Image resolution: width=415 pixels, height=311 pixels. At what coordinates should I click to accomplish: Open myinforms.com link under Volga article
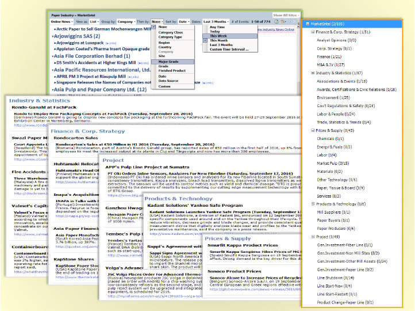155,296
